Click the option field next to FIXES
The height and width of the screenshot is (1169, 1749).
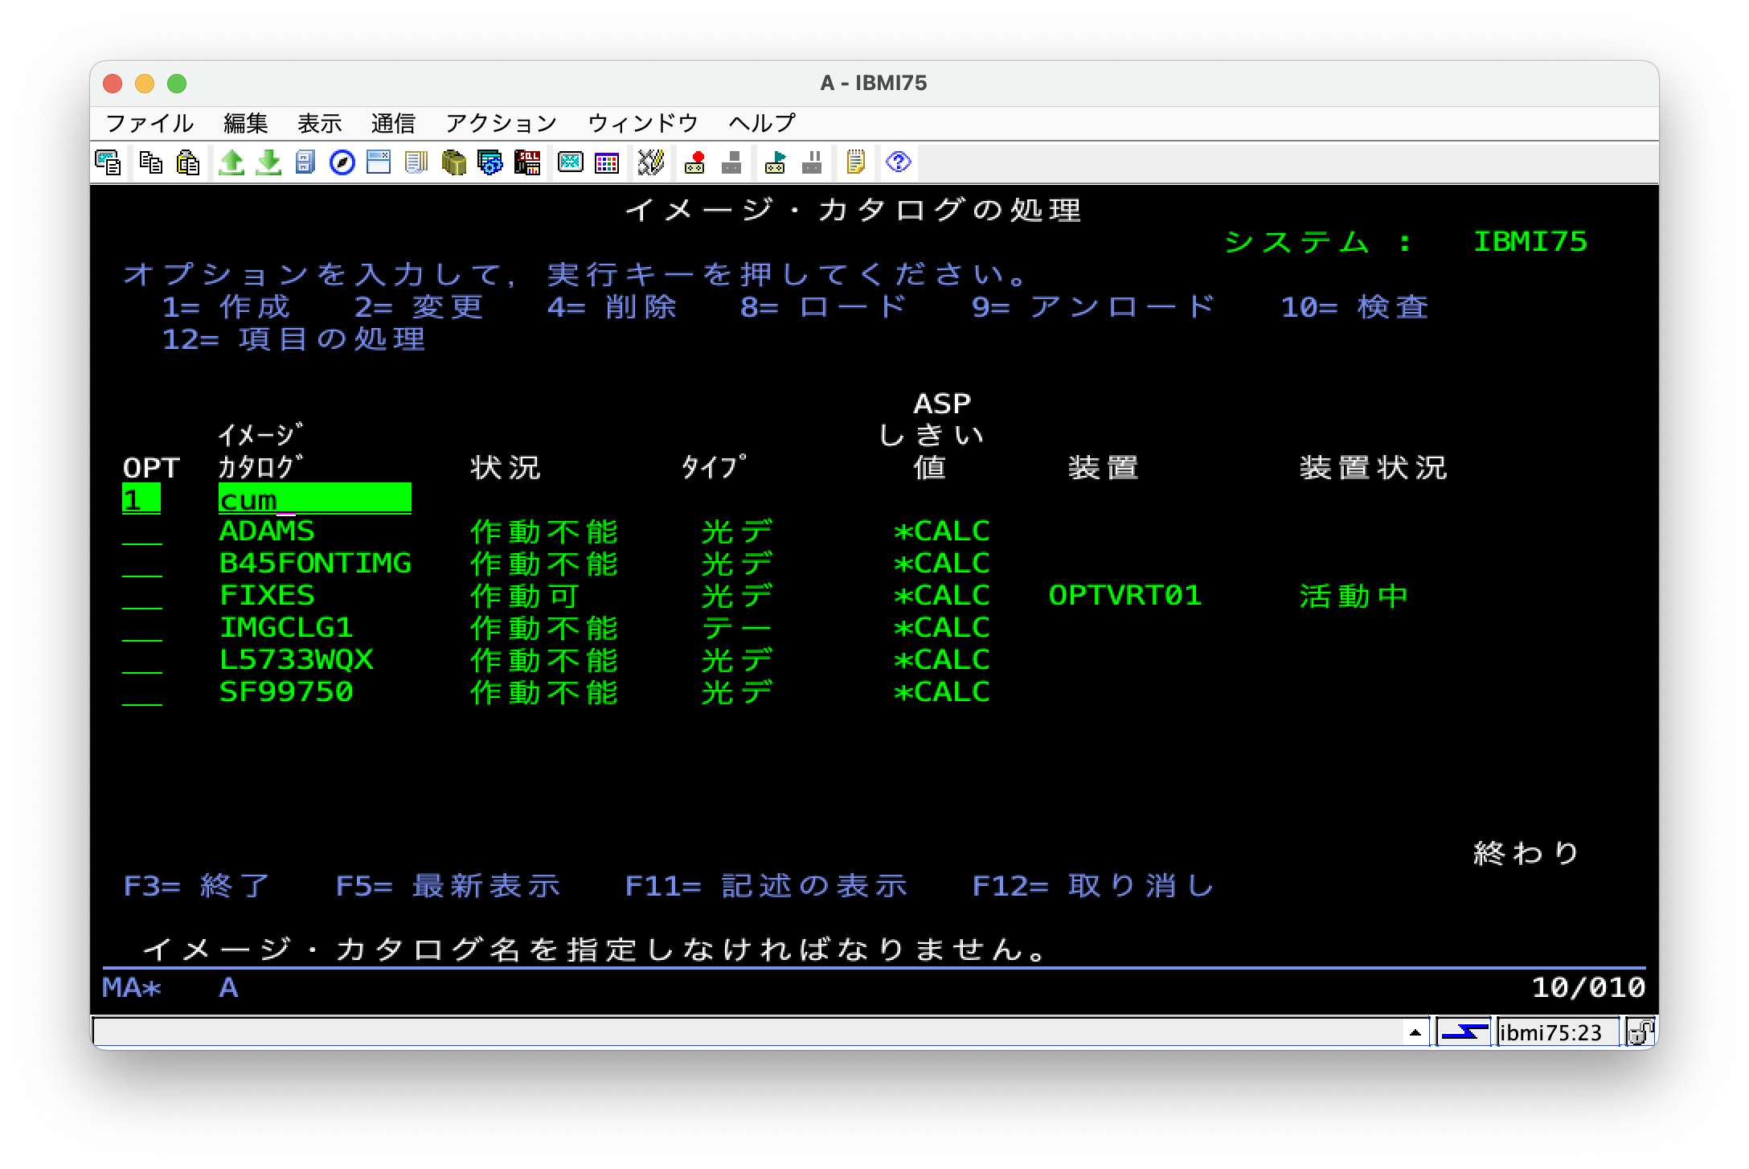pyautogui.click(x=142, y=597)
